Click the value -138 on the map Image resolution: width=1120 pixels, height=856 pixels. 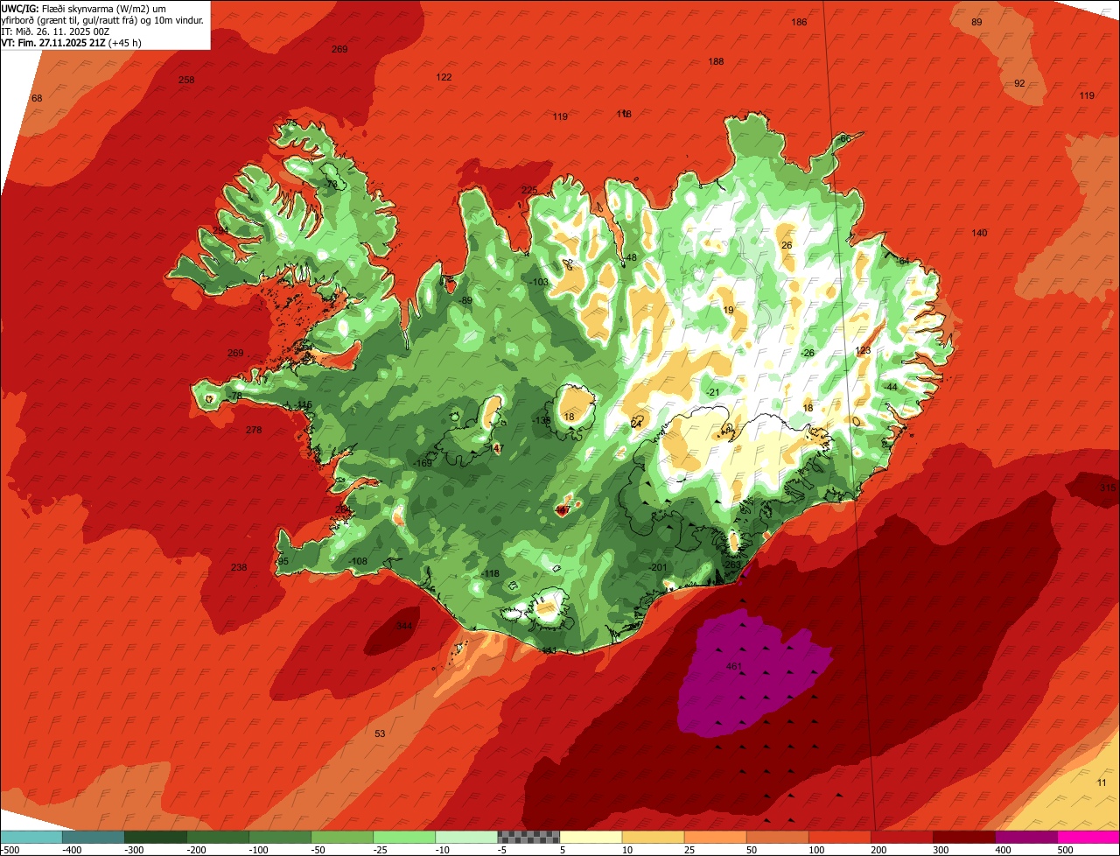542,420
